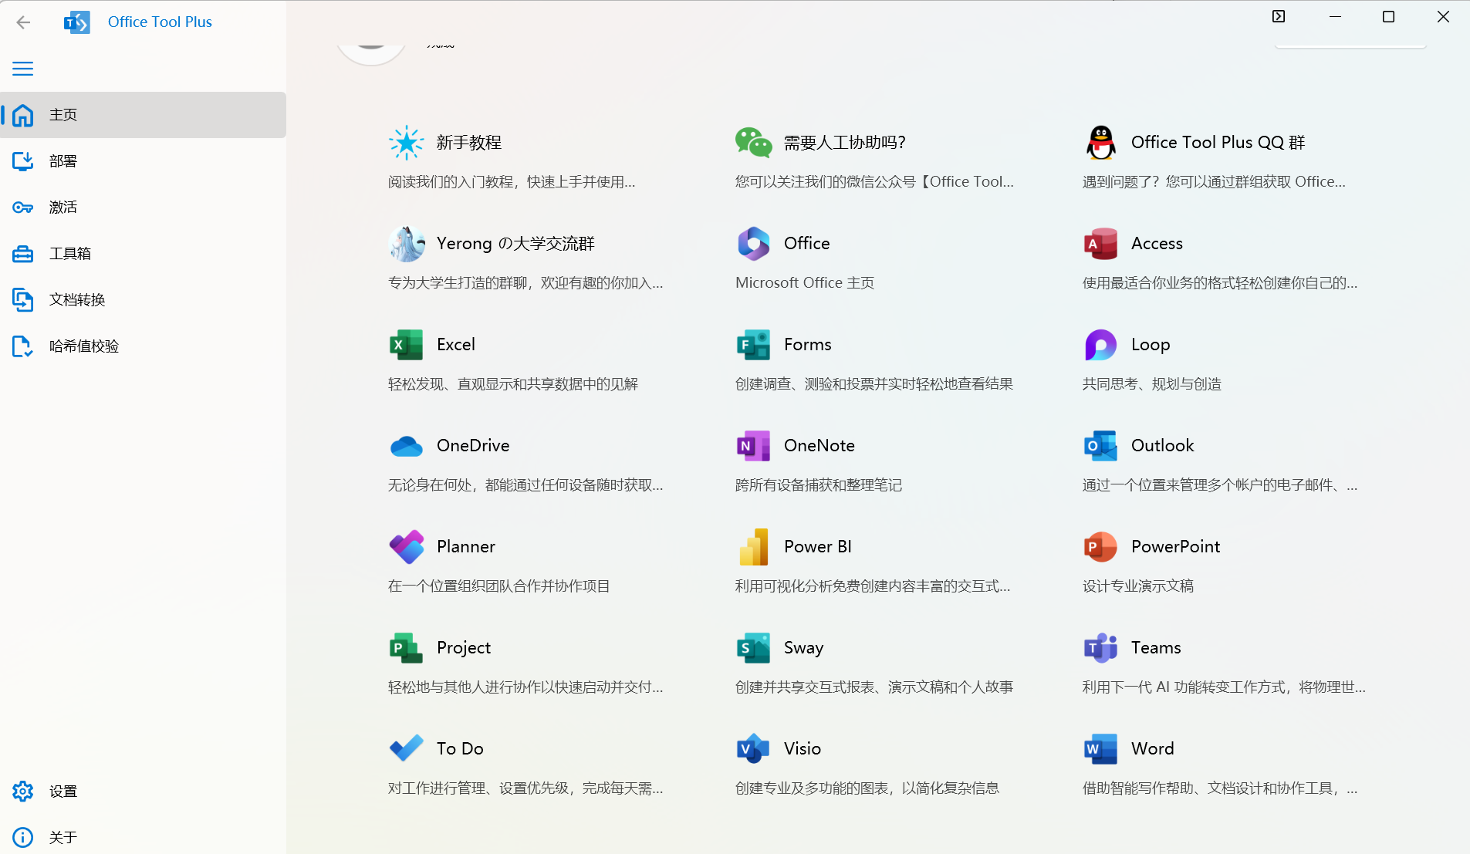Open the Loop title link
Screen dimensions: 1470x854
tap(1151, 345)
